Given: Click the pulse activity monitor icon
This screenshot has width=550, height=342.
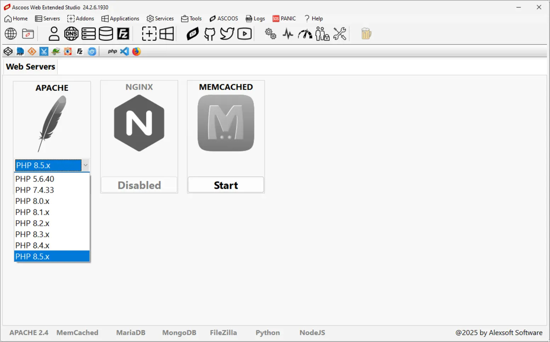Looking at the screenshot, I should coord(288,34).
